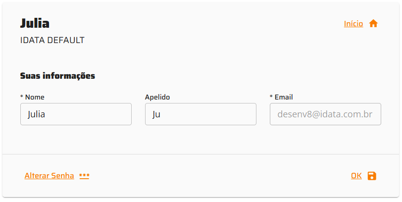The width and height of the screenshot is (402, 202).
Task: Click the required asterisk before Email
Action: (271, 97)
